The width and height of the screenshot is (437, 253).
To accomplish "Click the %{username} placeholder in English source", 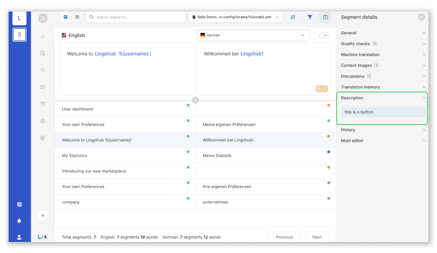I will [x=134, y=54].
